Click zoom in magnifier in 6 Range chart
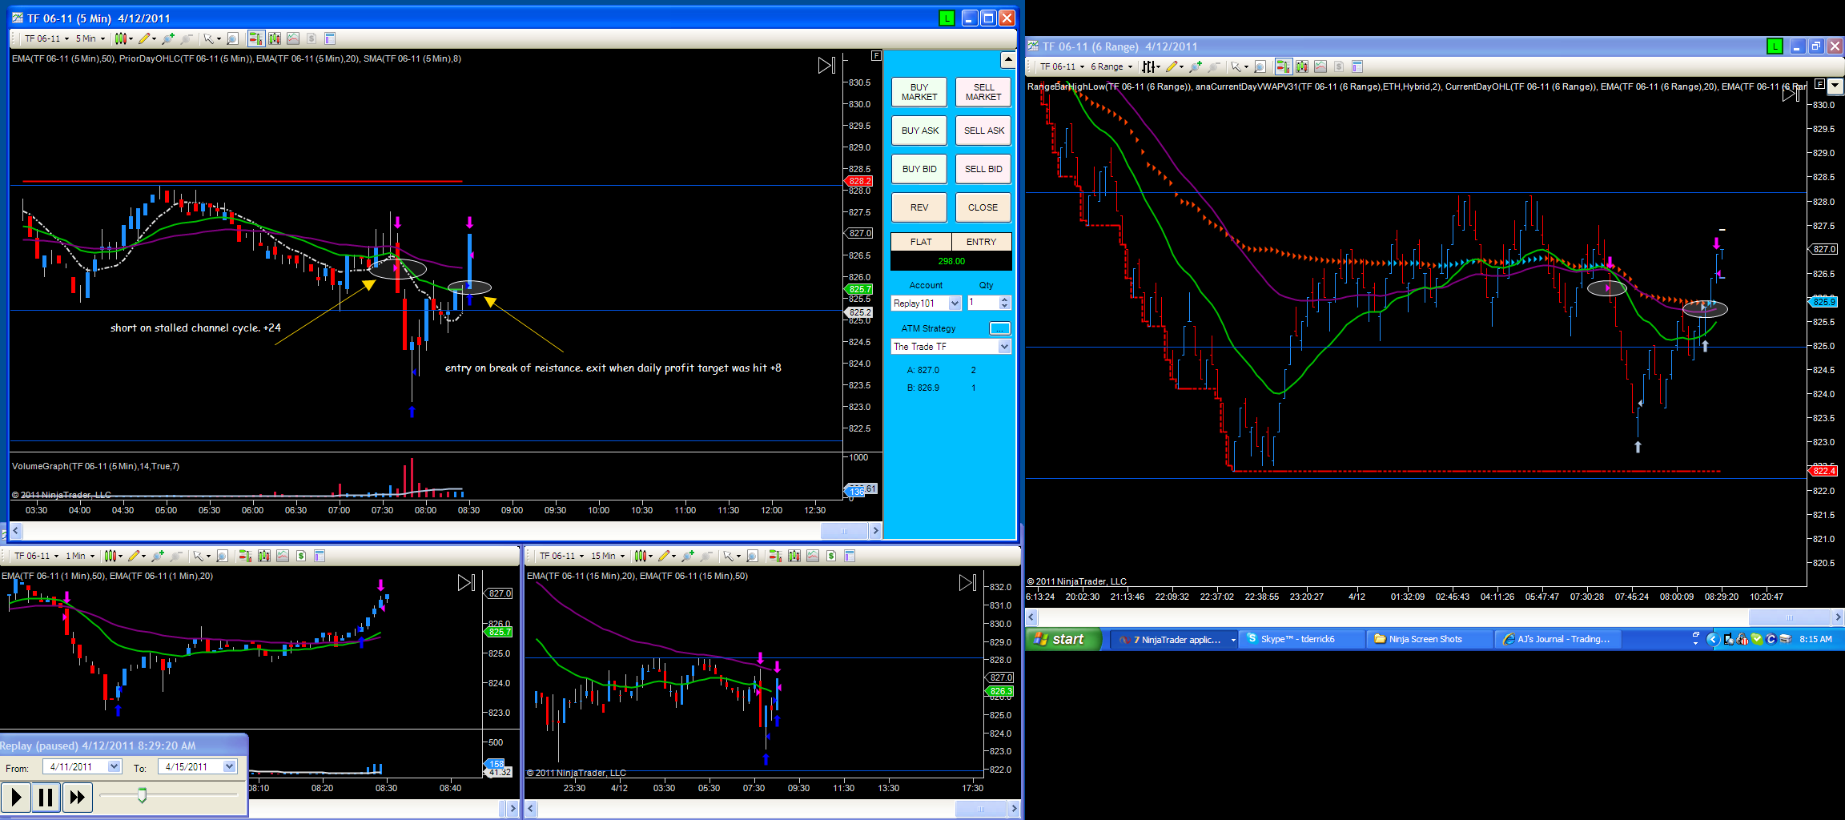 (x=1196, y=66)
